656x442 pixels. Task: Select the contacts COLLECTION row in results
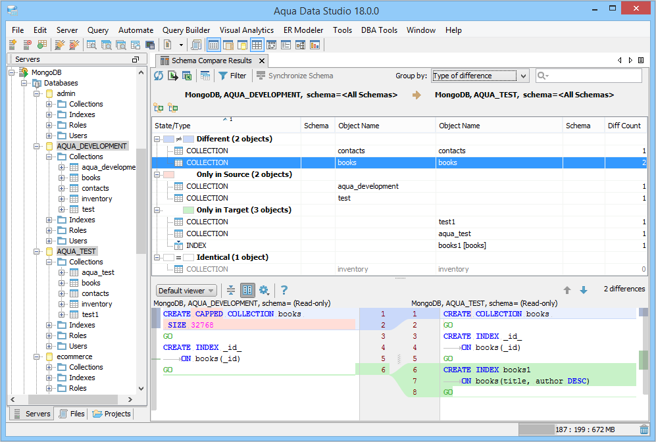pos(399,151)
